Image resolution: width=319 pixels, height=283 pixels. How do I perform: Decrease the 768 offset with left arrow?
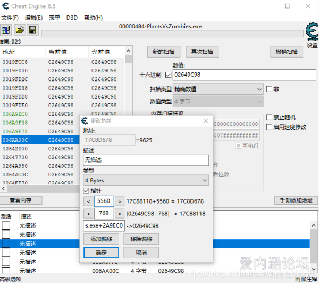tap(88, 214)
